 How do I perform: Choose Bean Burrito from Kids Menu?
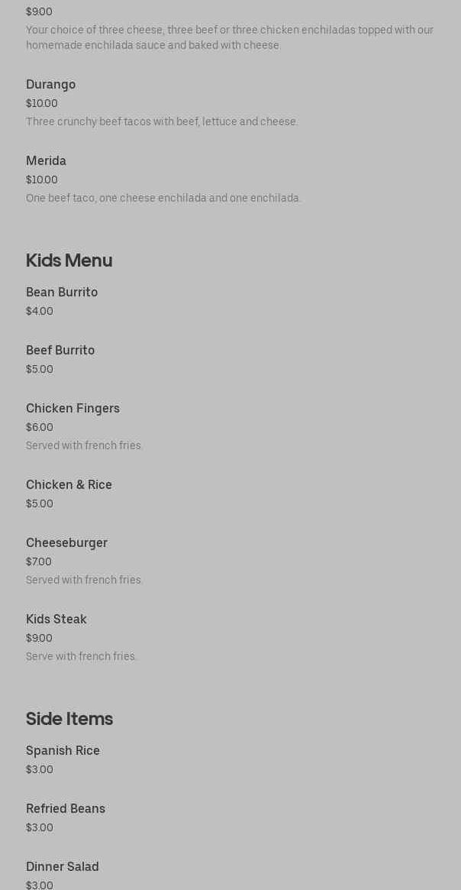pyautogui.click(x=62, y=293)
